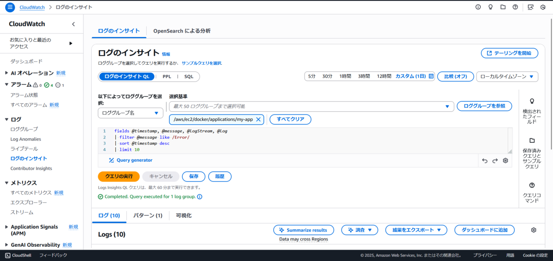
Task: Click the redo arrow in query editor
Action: [x=495, y=160]
